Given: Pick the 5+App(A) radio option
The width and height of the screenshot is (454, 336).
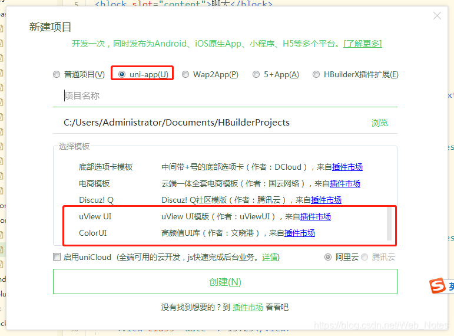Looking at the screenshot, I should coord(256,74).
